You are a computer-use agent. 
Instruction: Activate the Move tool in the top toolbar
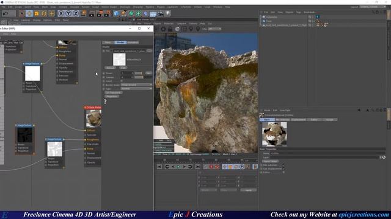[x=29, y=13]
